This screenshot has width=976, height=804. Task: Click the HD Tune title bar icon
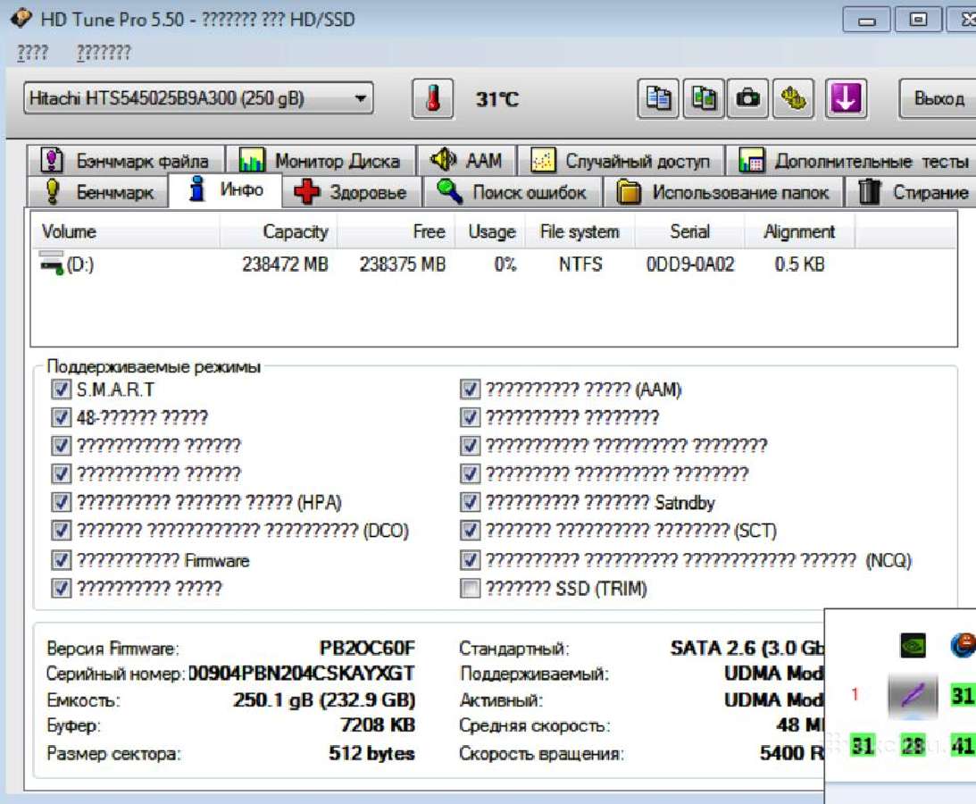(21, 18)
